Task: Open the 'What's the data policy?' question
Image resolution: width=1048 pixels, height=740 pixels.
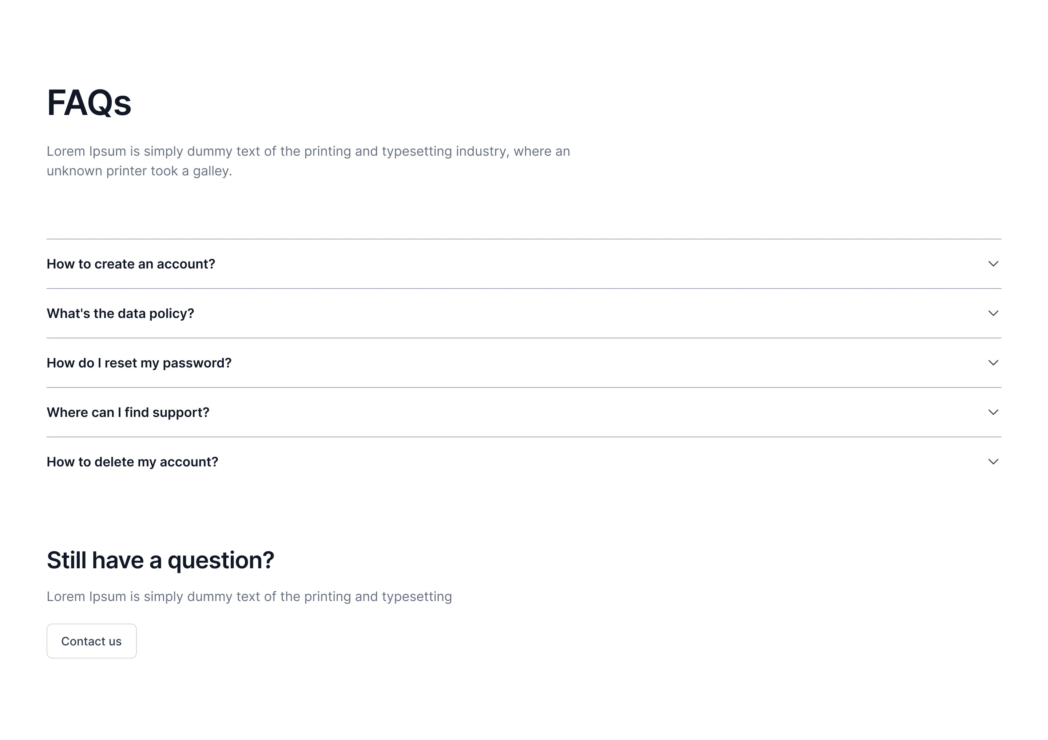Action: tap(120, 314)
